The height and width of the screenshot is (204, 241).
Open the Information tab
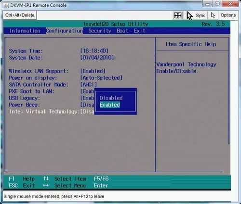[25, 31]
